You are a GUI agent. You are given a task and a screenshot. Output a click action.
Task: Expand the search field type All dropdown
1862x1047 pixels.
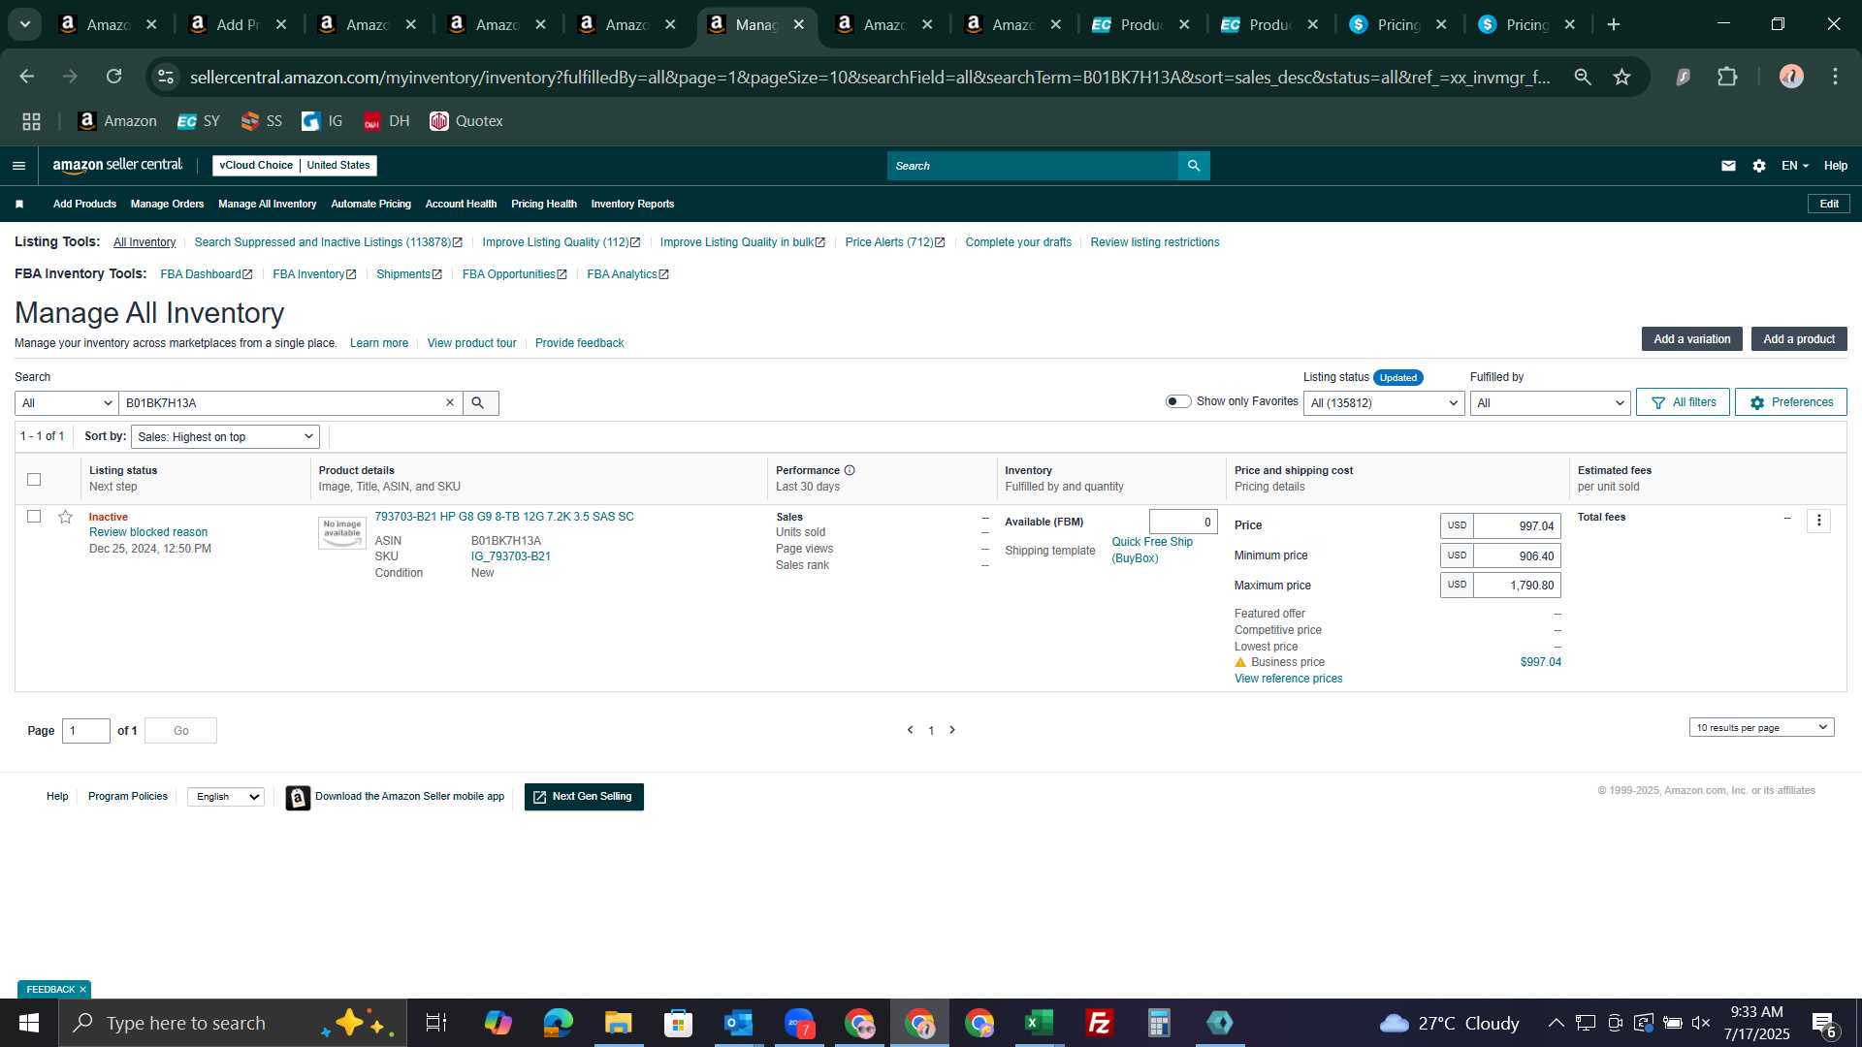click(66, 403)
